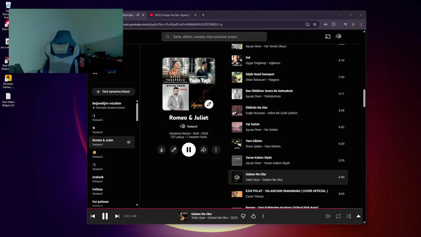Screen dimensions: 421x237
Task: Click Yeniavcii owner link under playlist title
Action: pyautogui.click(x=192, y=126)
